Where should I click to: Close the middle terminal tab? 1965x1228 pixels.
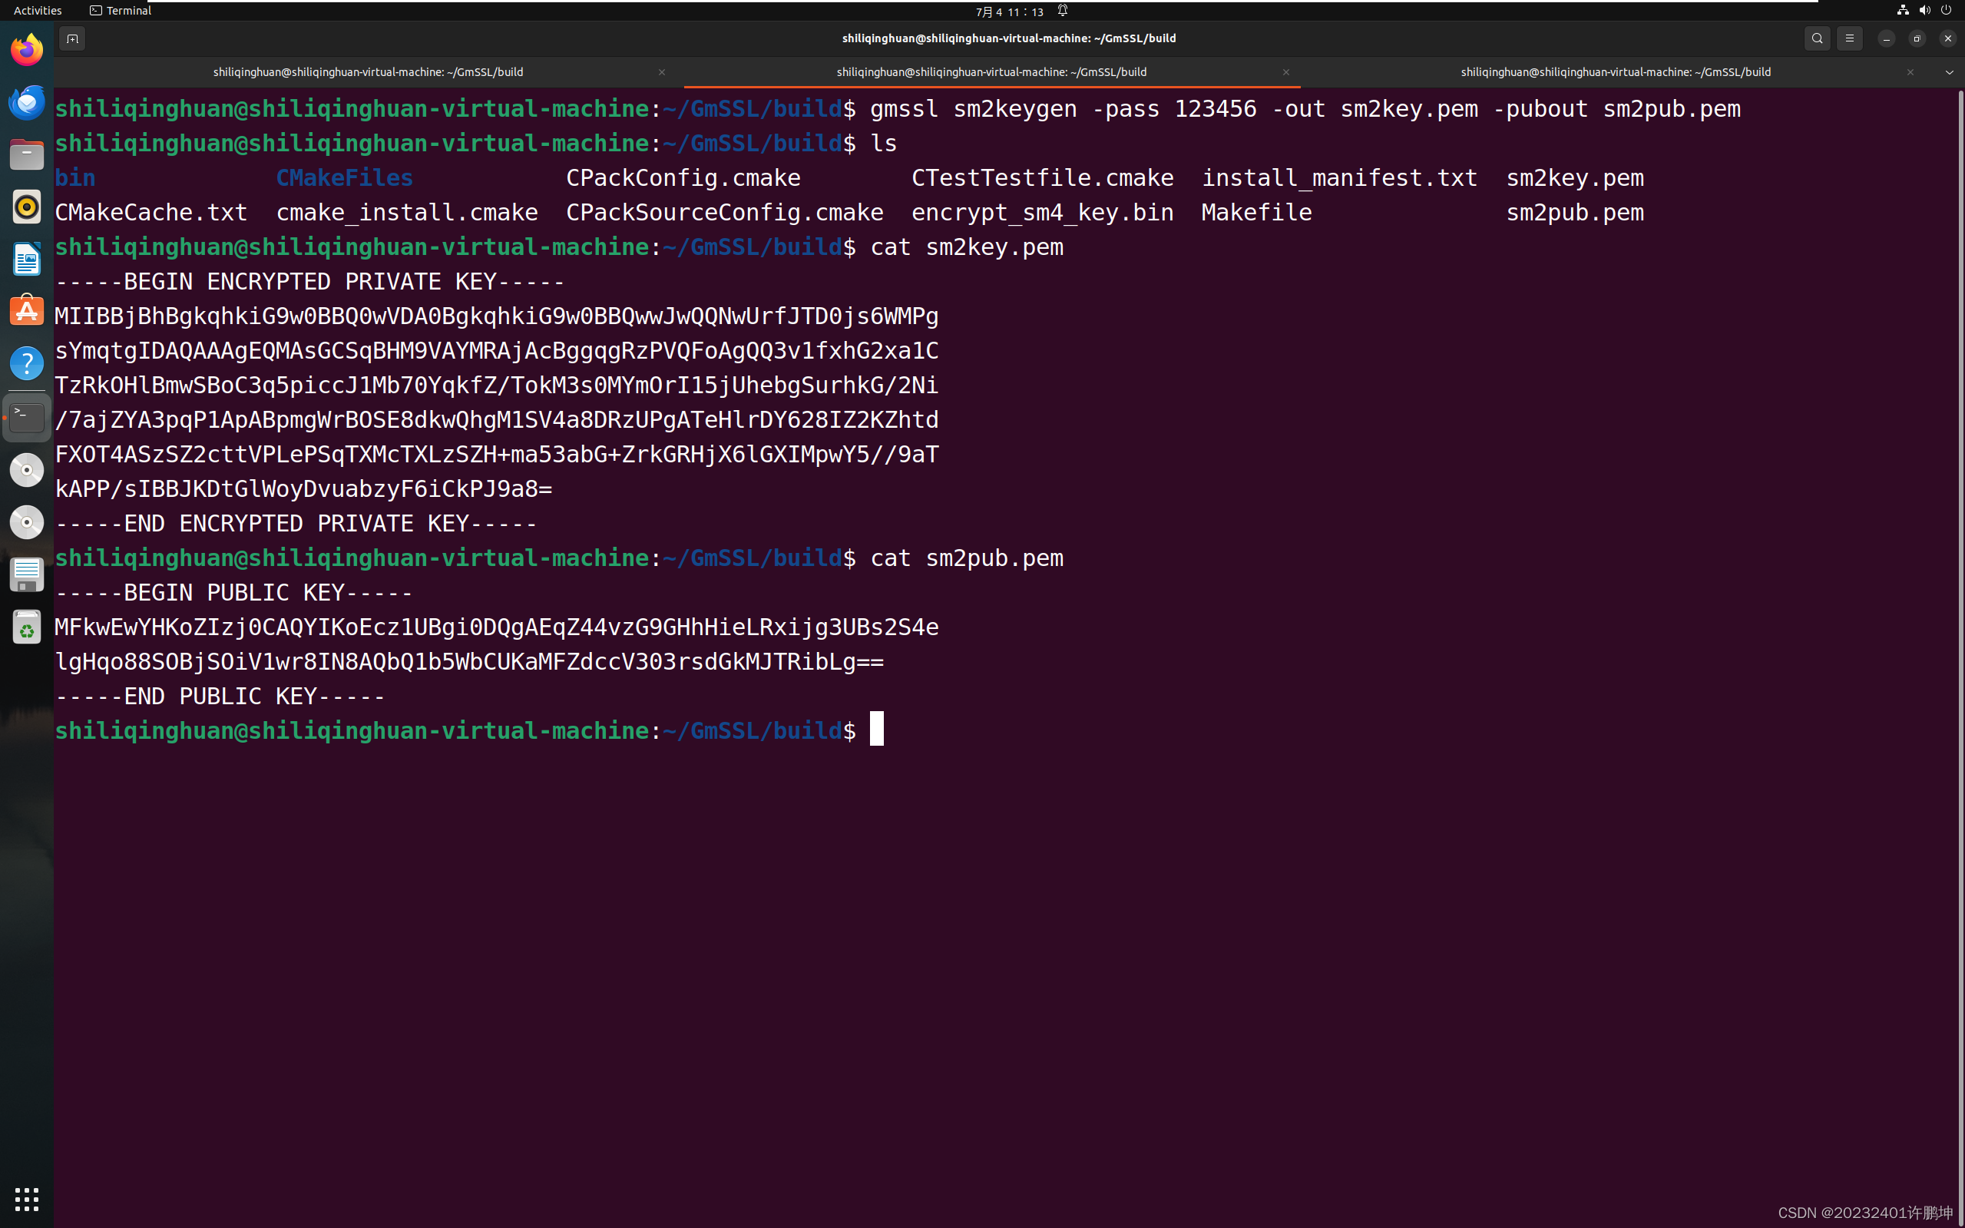click(x=1286, y=72)
